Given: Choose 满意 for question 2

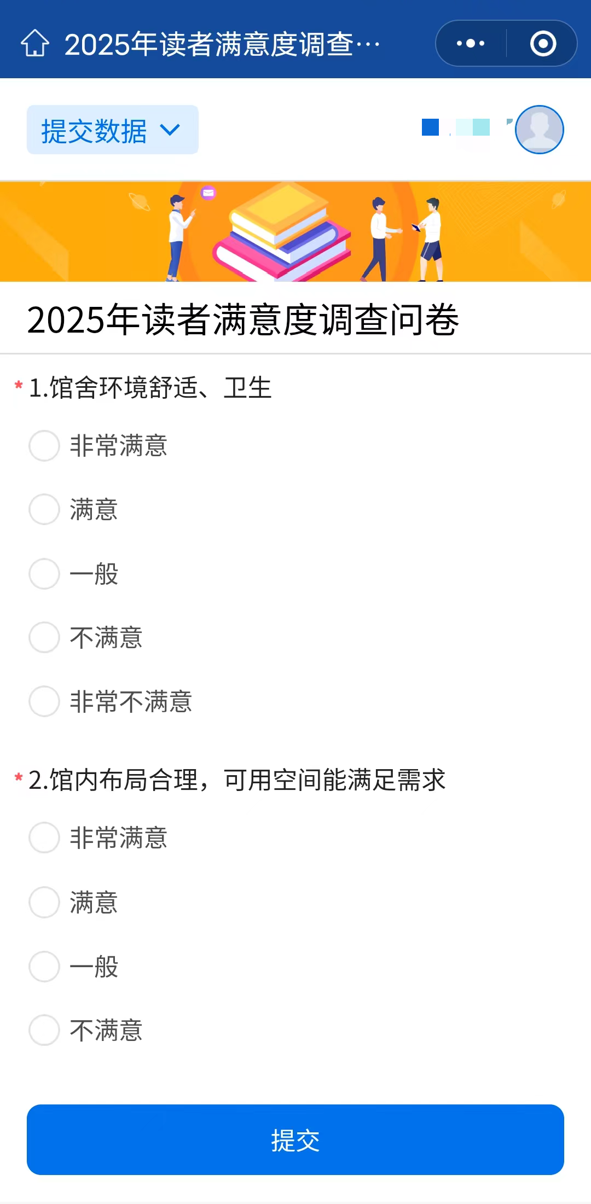Looking at the screenshot, I should tap(44, 902).
